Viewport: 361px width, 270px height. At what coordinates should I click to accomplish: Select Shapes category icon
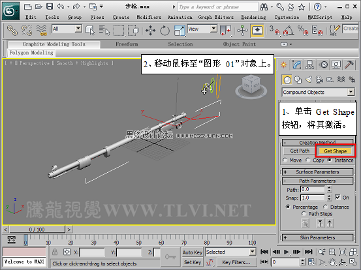(x=298, y=80)
